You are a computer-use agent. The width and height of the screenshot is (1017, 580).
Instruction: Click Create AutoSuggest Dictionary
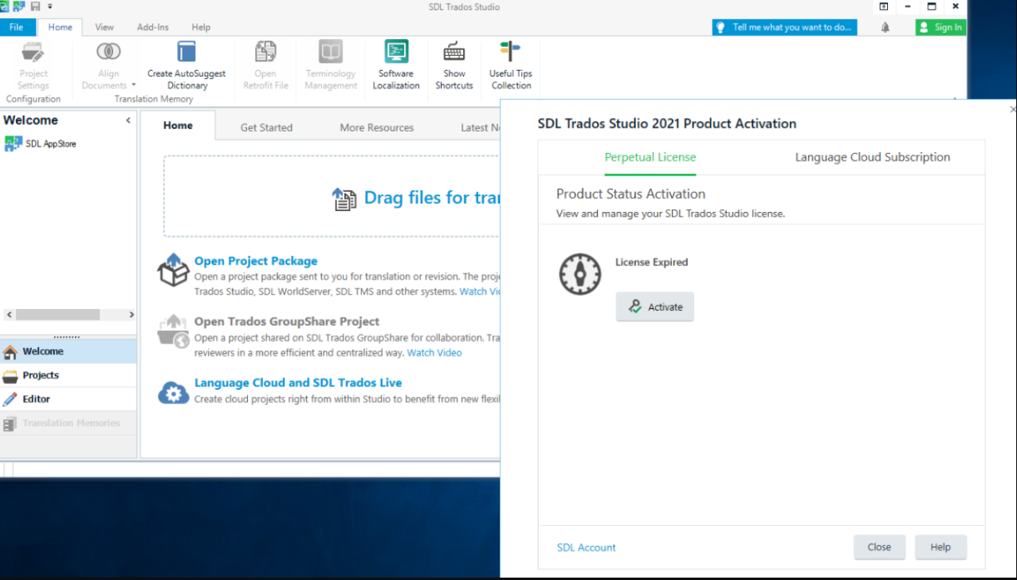pos(186,65)
